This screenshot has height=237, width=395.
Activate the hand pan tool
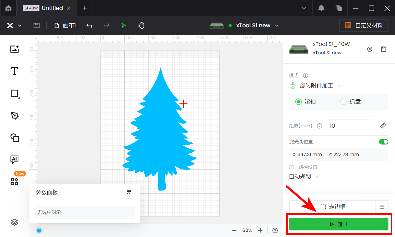141,25
